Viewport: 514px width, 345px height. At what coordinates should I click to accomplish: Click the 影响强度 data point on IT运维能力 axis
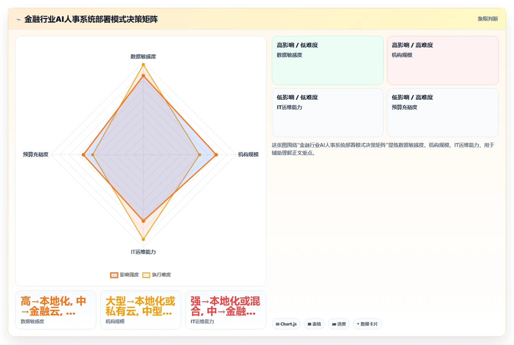pyautogui.click(x=143, y=221)
